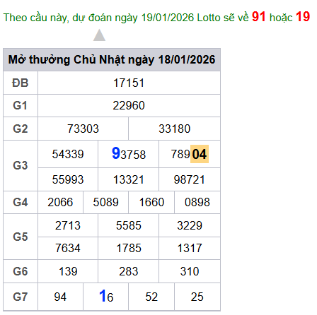317x315 pixels.
Task: Click G3 value 78904 with highlighted 04
Action: [190, 154]
